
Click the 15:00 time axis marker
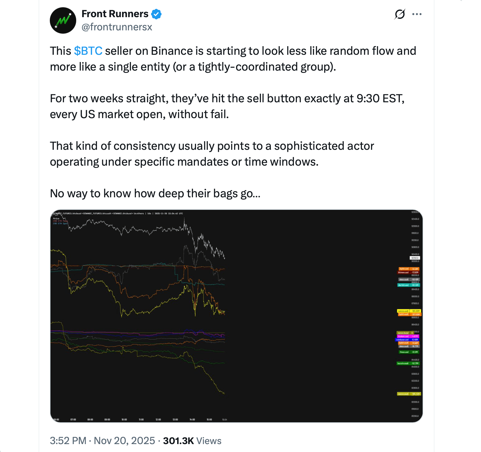tap(209, 420)
